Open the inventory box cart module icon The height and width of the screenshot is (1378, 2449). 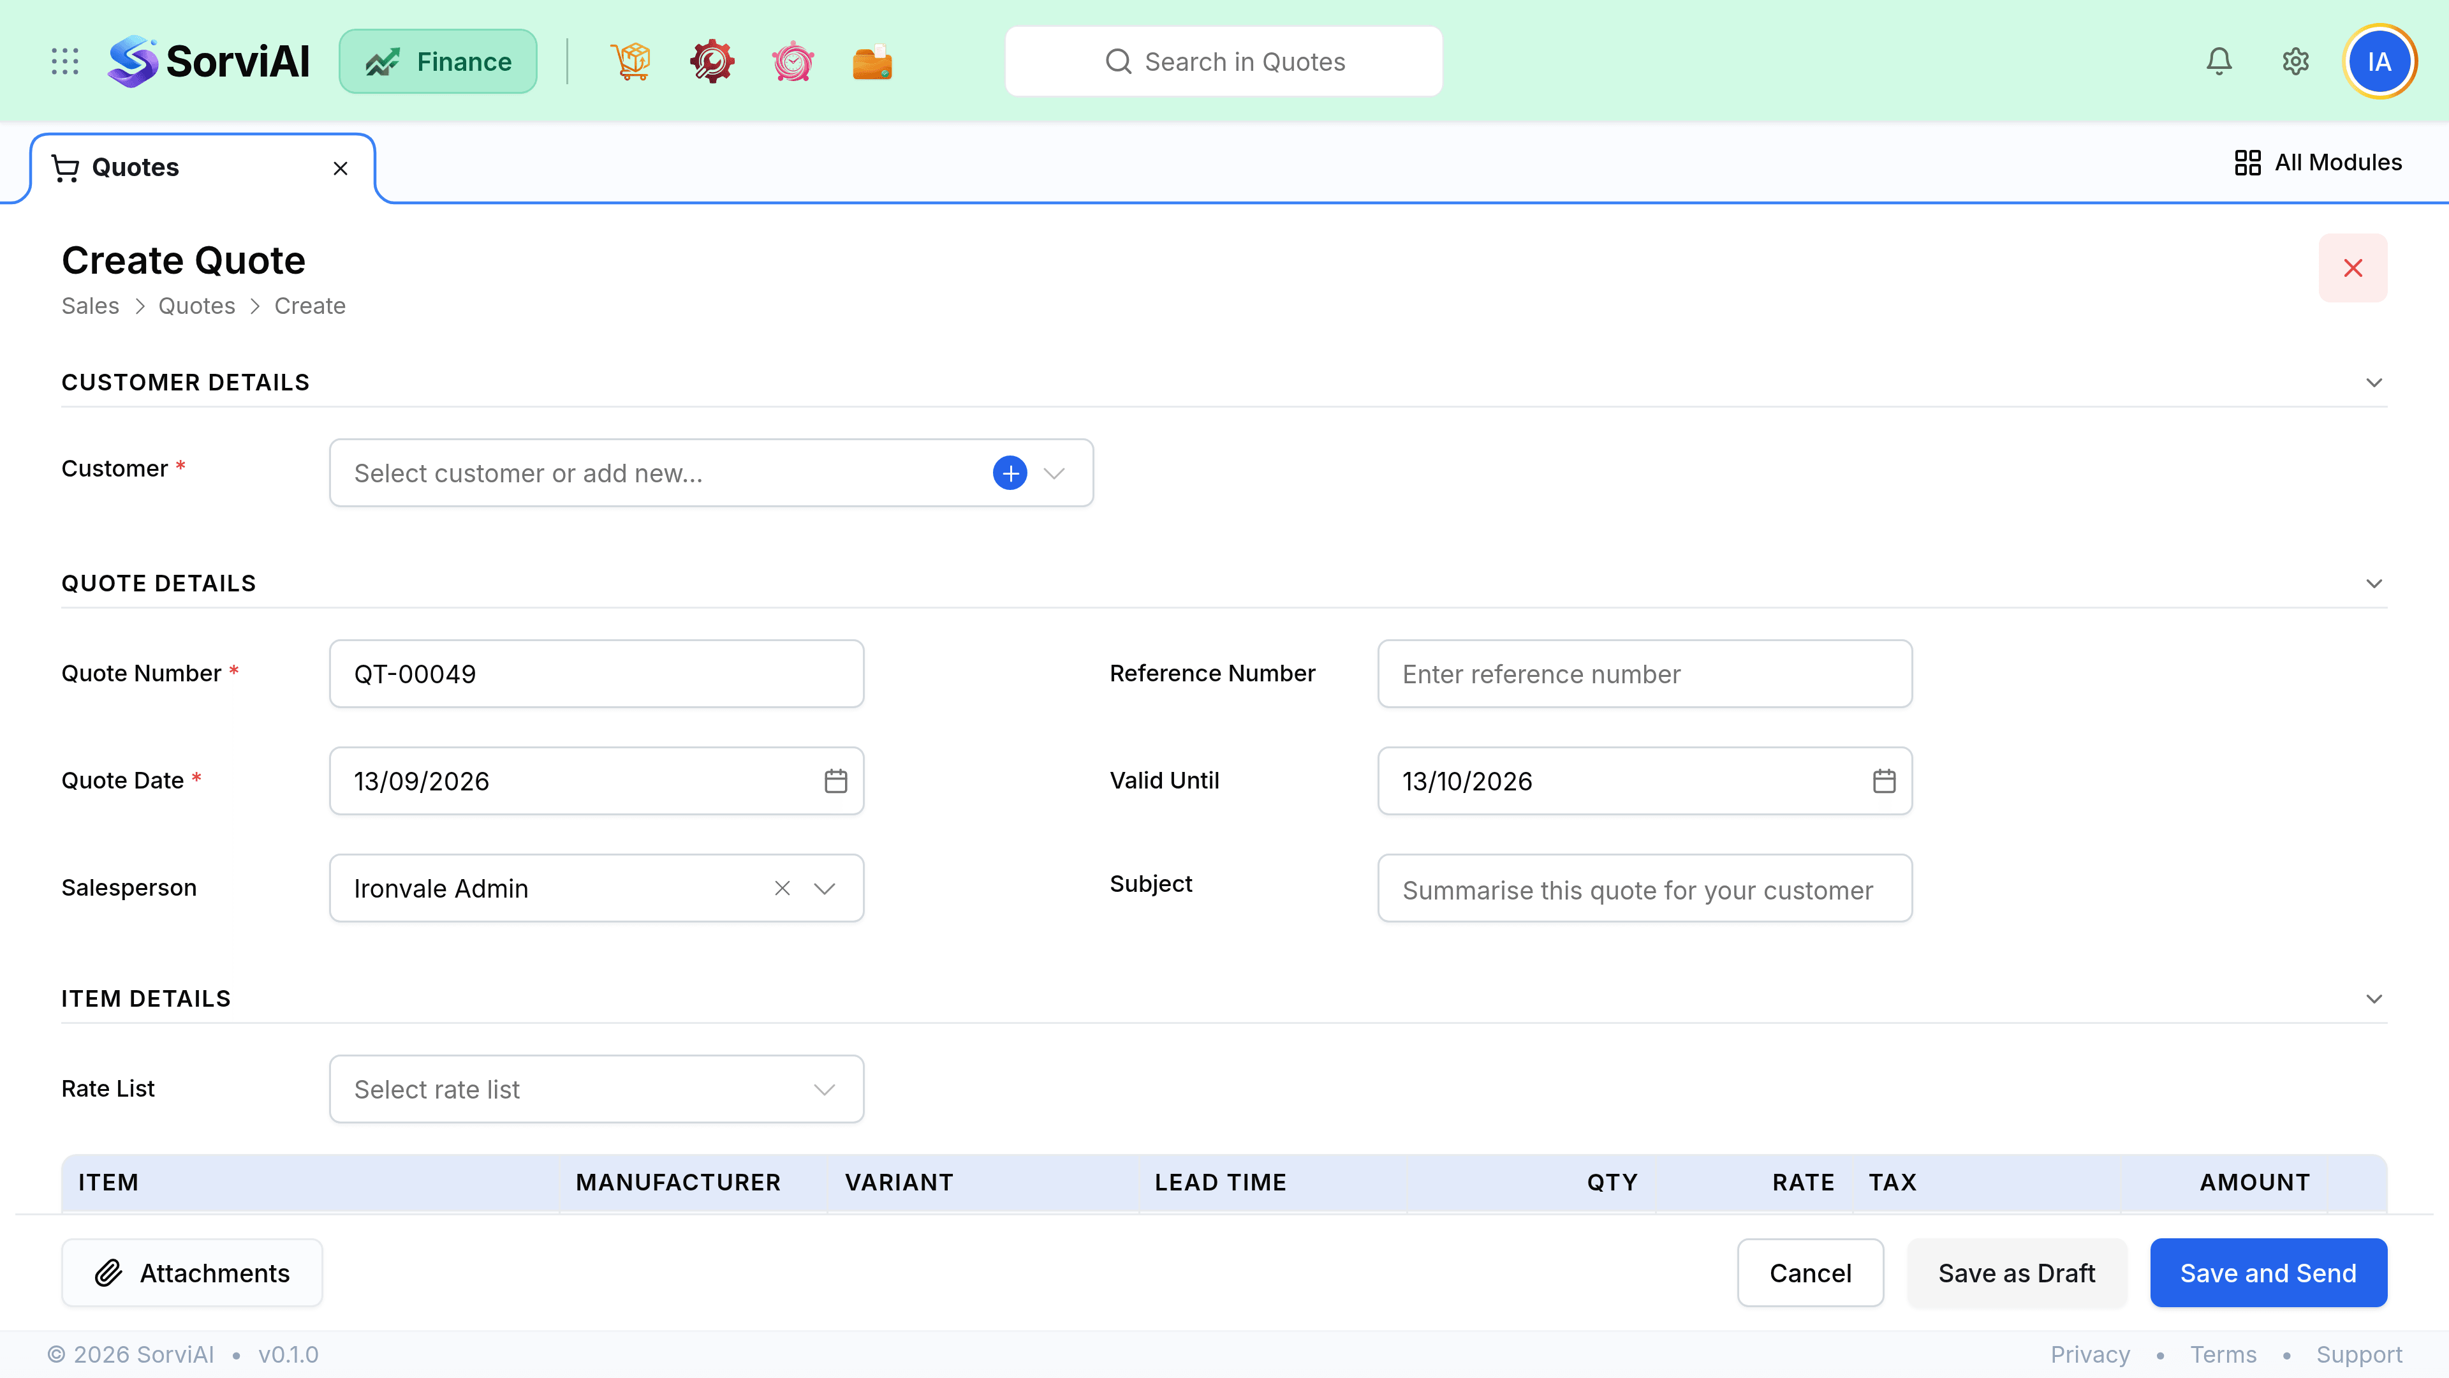pyautogui.click(x=630, y=62)
